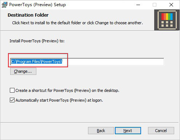Click the 'Automatically start PowerToys' label text

pyautogui.click(x=59, y=100)
